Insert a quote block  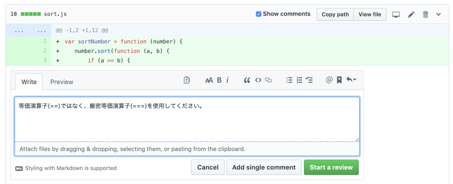coord(247,80)
